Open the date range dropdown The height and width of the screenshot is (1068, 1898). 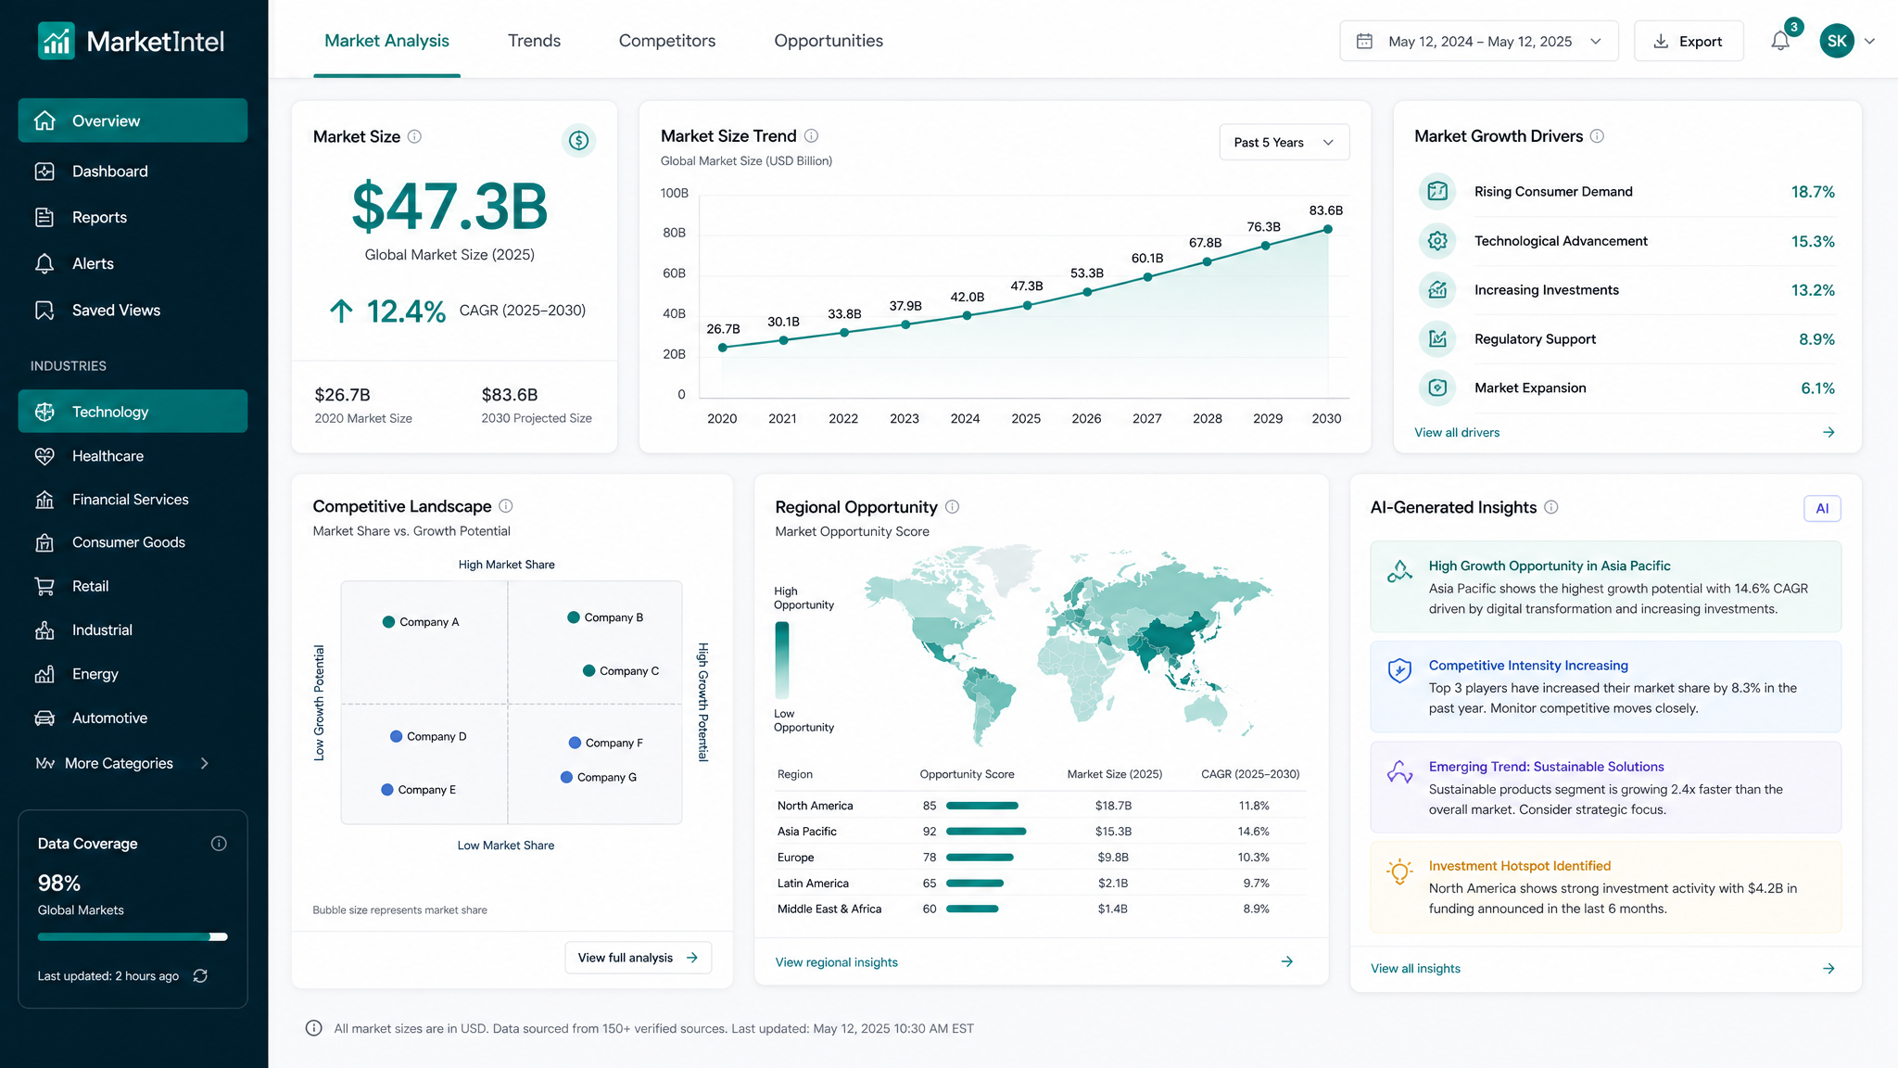pos(1479,41)
